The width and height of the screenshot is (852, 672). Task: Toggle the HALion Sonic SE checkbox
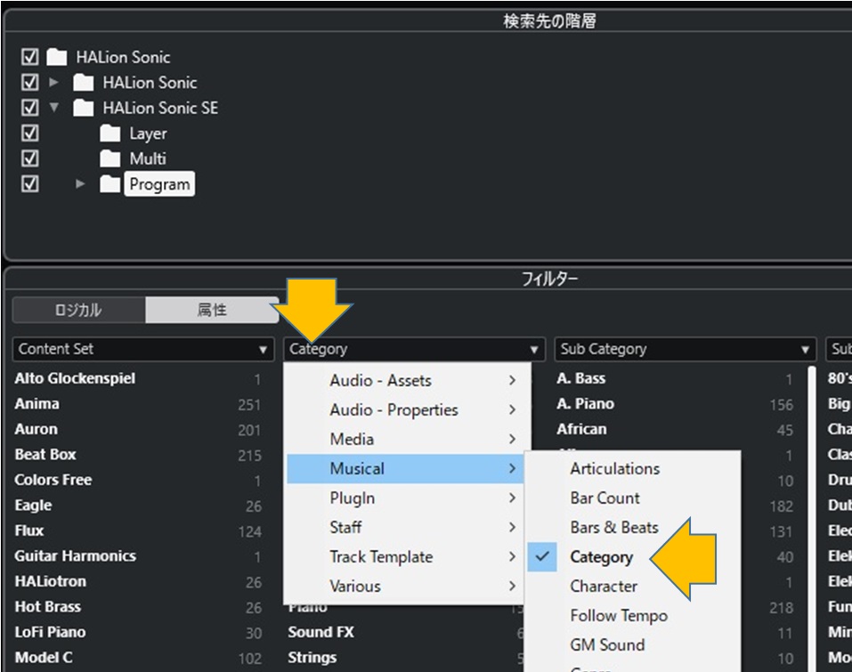[30, 108]
